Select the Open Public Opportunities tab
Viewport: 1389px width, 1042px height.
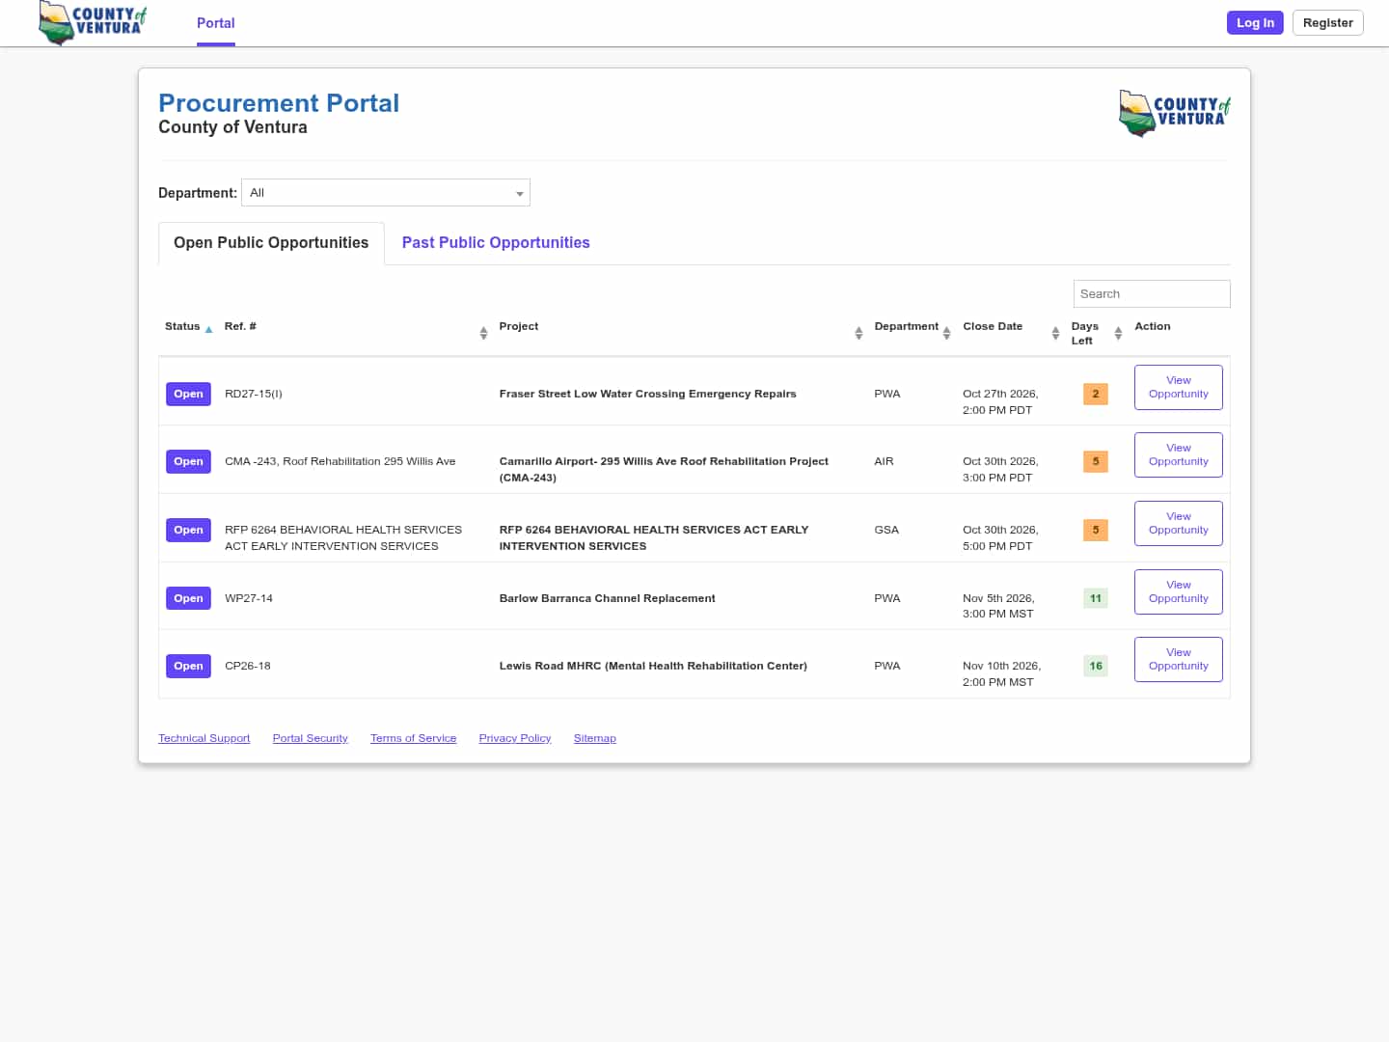click(x=271, y=243)
